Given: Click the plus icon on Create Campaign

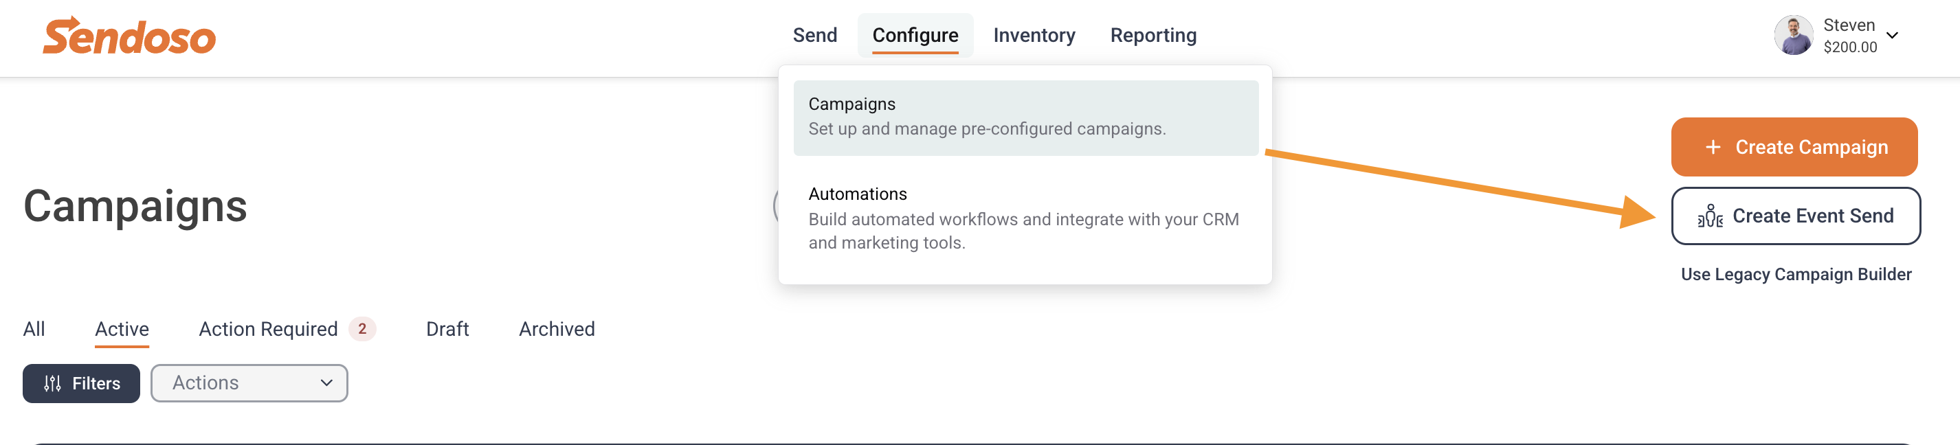Looking at the screenshot, I should [x=1713, y=147].
